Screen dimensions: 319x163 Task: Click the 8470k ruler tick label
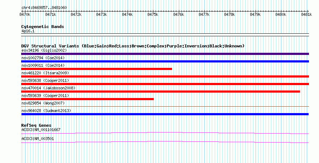(x=25, y=14)
